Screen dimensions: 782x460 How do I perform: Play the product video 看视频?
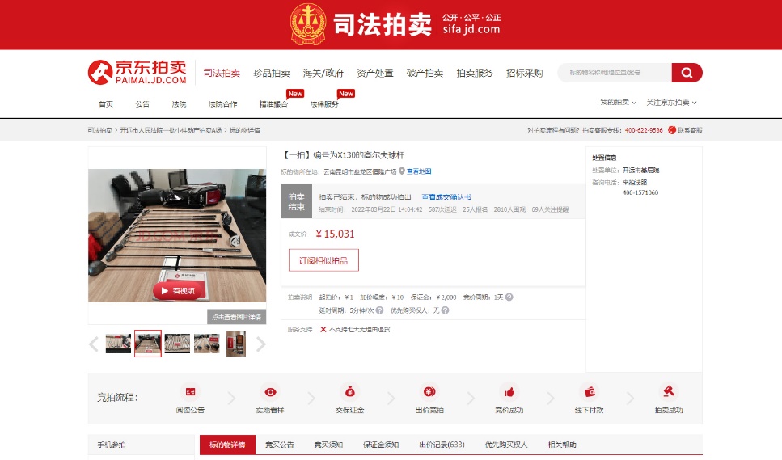click(x=180, y=290)
